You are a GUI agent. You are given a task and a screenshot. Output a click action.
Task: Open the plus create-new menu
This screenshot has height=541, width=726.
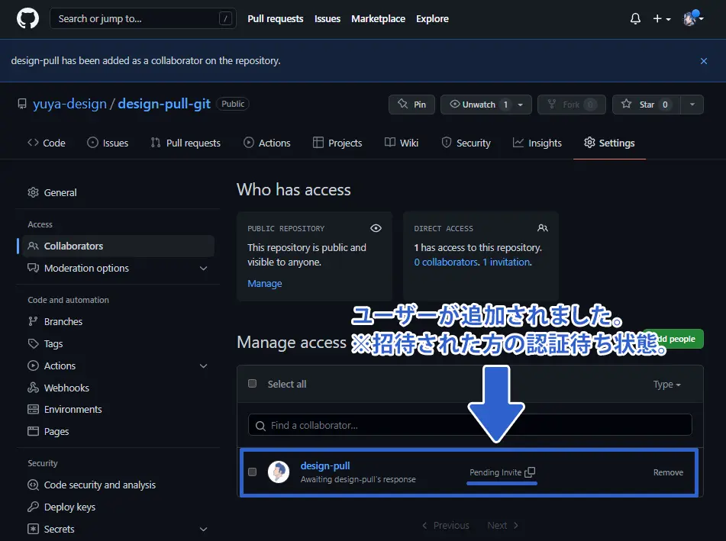point(661,18)
